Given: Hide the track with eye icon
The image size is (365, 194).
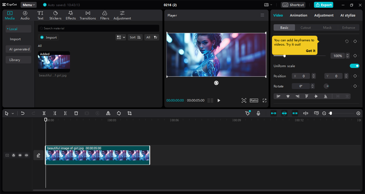Looking at the screenshot, I should pos(20,155).
